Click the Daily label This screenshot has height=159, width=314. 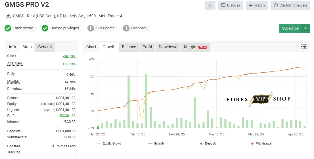11,74
